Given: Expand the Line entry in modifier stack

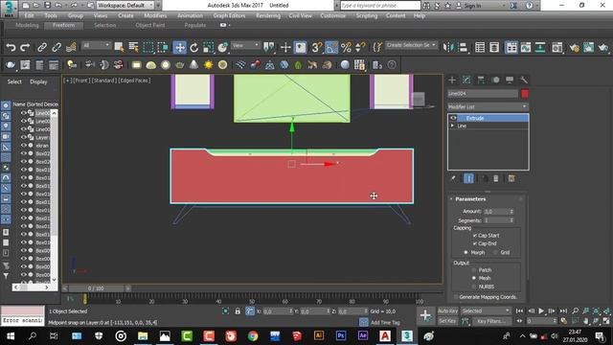Looking at the screenshot, I should (452, 126).
